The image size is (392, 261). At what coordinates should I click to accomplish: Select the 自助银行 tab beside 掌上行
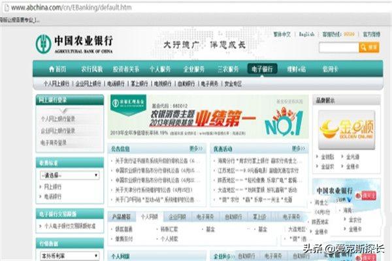(x=233, y=217)
